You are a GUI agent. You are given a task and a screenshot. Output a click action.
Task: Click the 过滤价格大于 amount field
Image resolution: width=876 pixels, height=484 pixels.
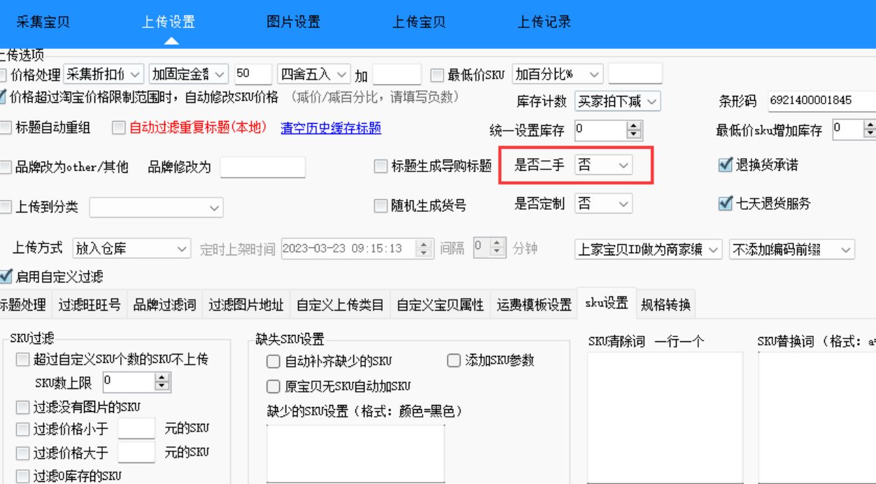point(136,452)
